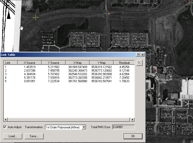193x143 pixels.
Task: Click the left control point crosshair on the image
Action: click(x=36, y=17)
